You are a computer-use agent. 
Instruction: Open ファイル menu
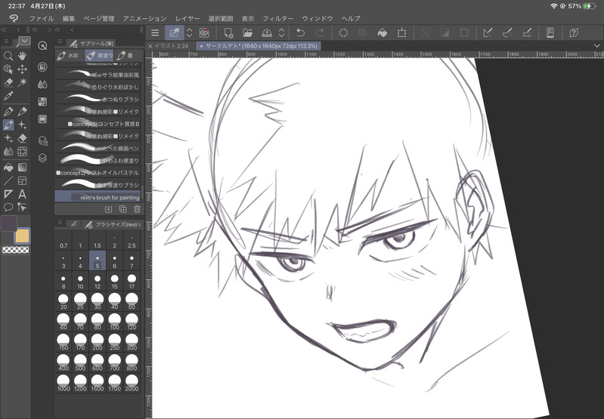42,18
